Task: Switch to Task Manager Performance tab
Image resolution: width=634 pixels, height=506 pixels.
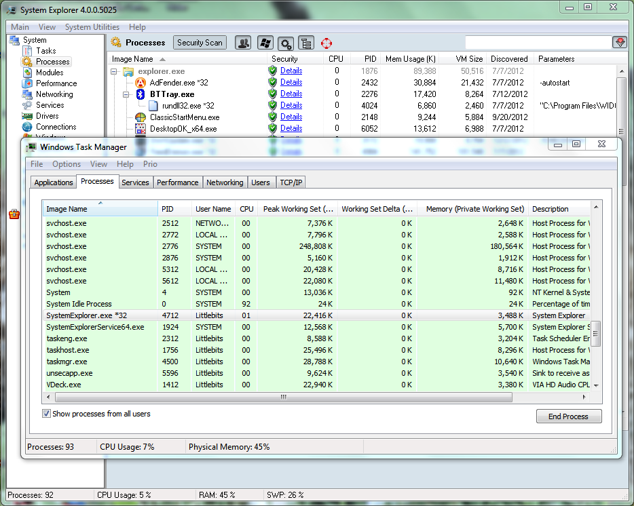Action: pos(177,182)
